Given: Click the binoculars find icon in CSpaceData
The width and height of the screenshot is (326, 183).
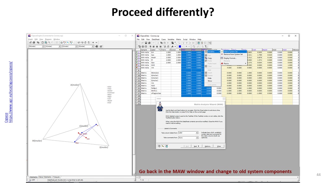Looking at the screenshot, I should 172,43.
